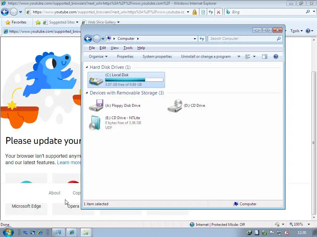Click Computer in the address breadcrumb
The height and width of the screenshot is (237, 317).
click(x=126, y=39)
